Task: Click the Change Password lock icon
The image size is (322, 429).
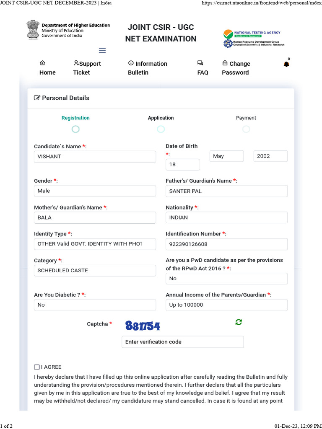Action: (225, 63)
